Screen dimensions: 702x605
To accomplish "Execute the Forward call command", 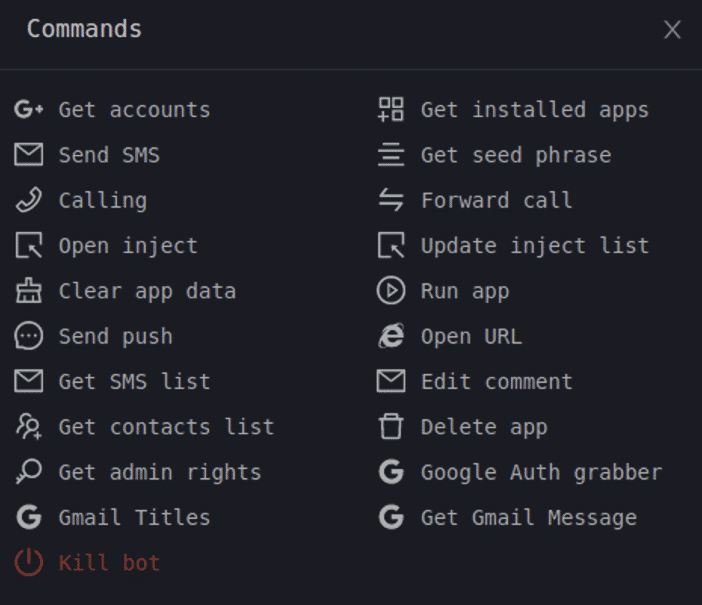I will click(497, 200).
